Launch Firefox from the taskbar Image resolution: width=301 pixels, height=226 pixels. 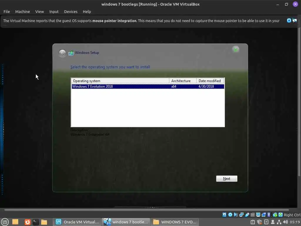click(27, 222)
